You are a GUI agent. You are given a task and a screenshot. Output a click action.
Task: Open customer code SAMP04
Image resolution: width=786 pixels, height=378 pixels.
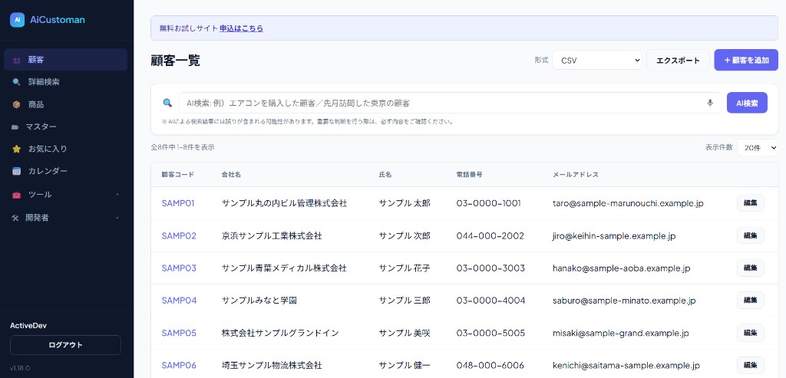[179, 301]
